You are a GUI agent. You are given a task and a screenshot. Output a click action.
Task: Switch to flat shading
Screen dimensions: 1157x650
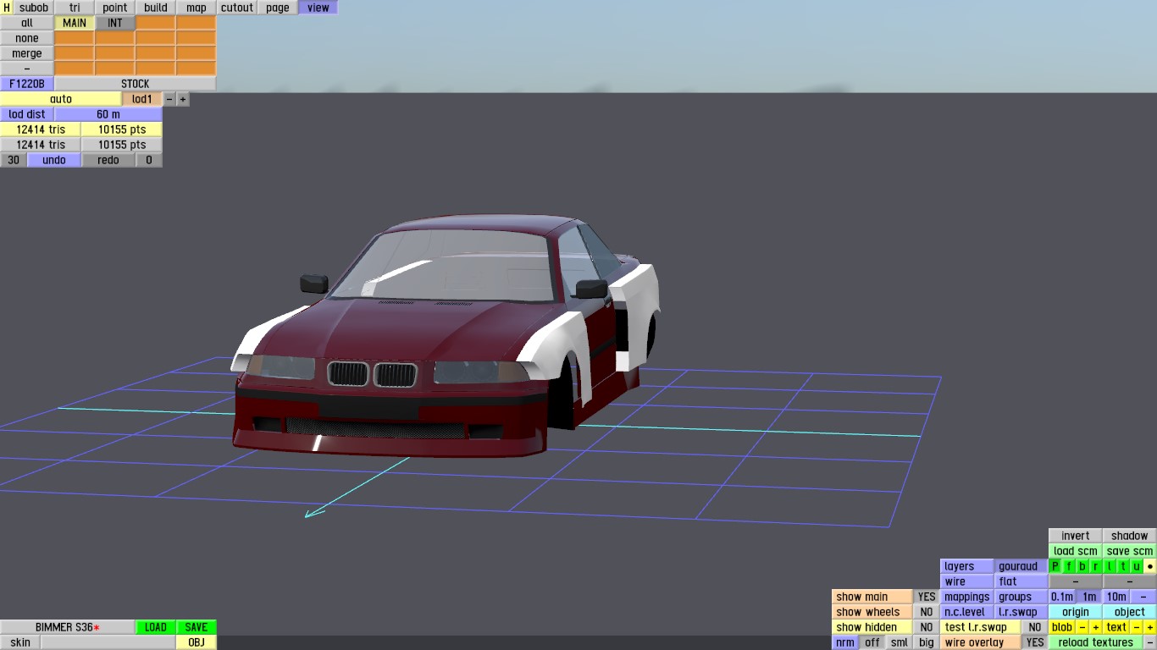[1021, 581]
